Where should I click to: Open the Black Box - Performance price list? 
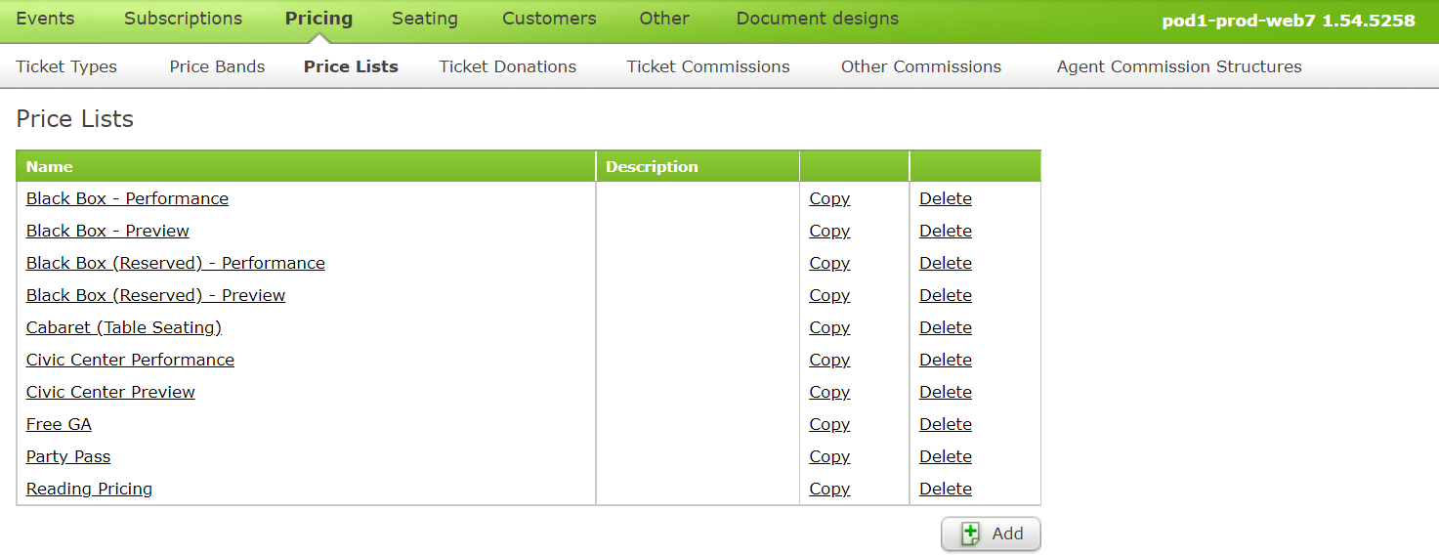click(x=127, y=198)
